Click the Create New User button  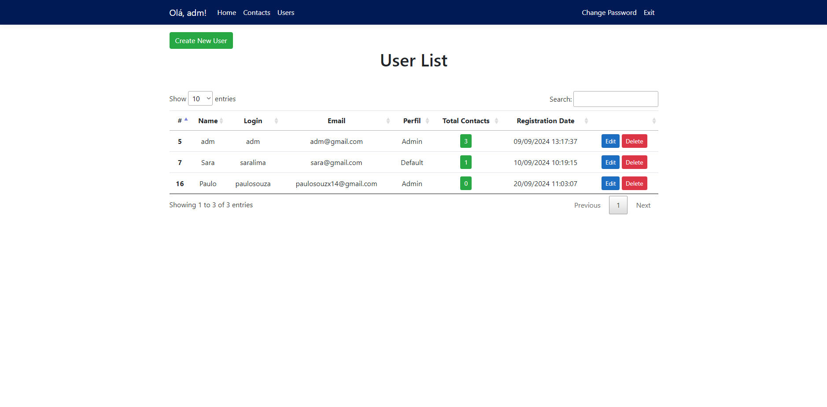201,40
